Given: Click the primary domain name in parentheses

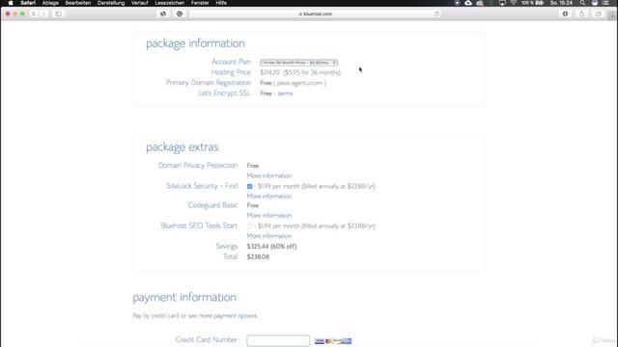Looking at the screenshot, I should pos(300,83).
